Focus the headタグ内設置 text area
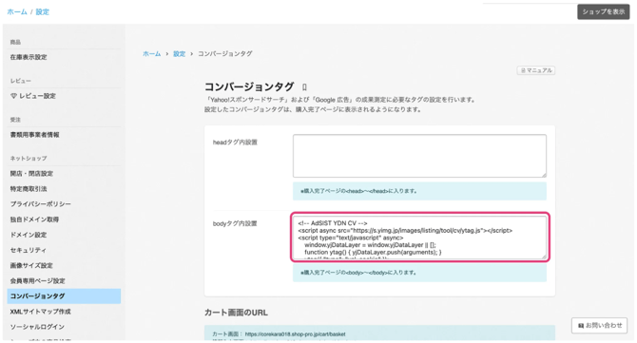 [x=419, y=156]
